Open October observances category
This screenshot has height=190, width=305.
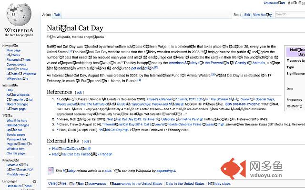[x=88, y=184]
